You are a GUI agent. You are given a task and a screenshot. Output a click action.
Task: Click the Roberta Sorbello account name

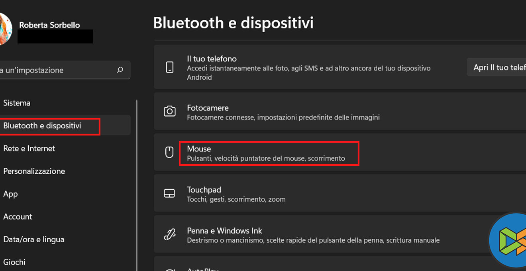pos(49,25)
